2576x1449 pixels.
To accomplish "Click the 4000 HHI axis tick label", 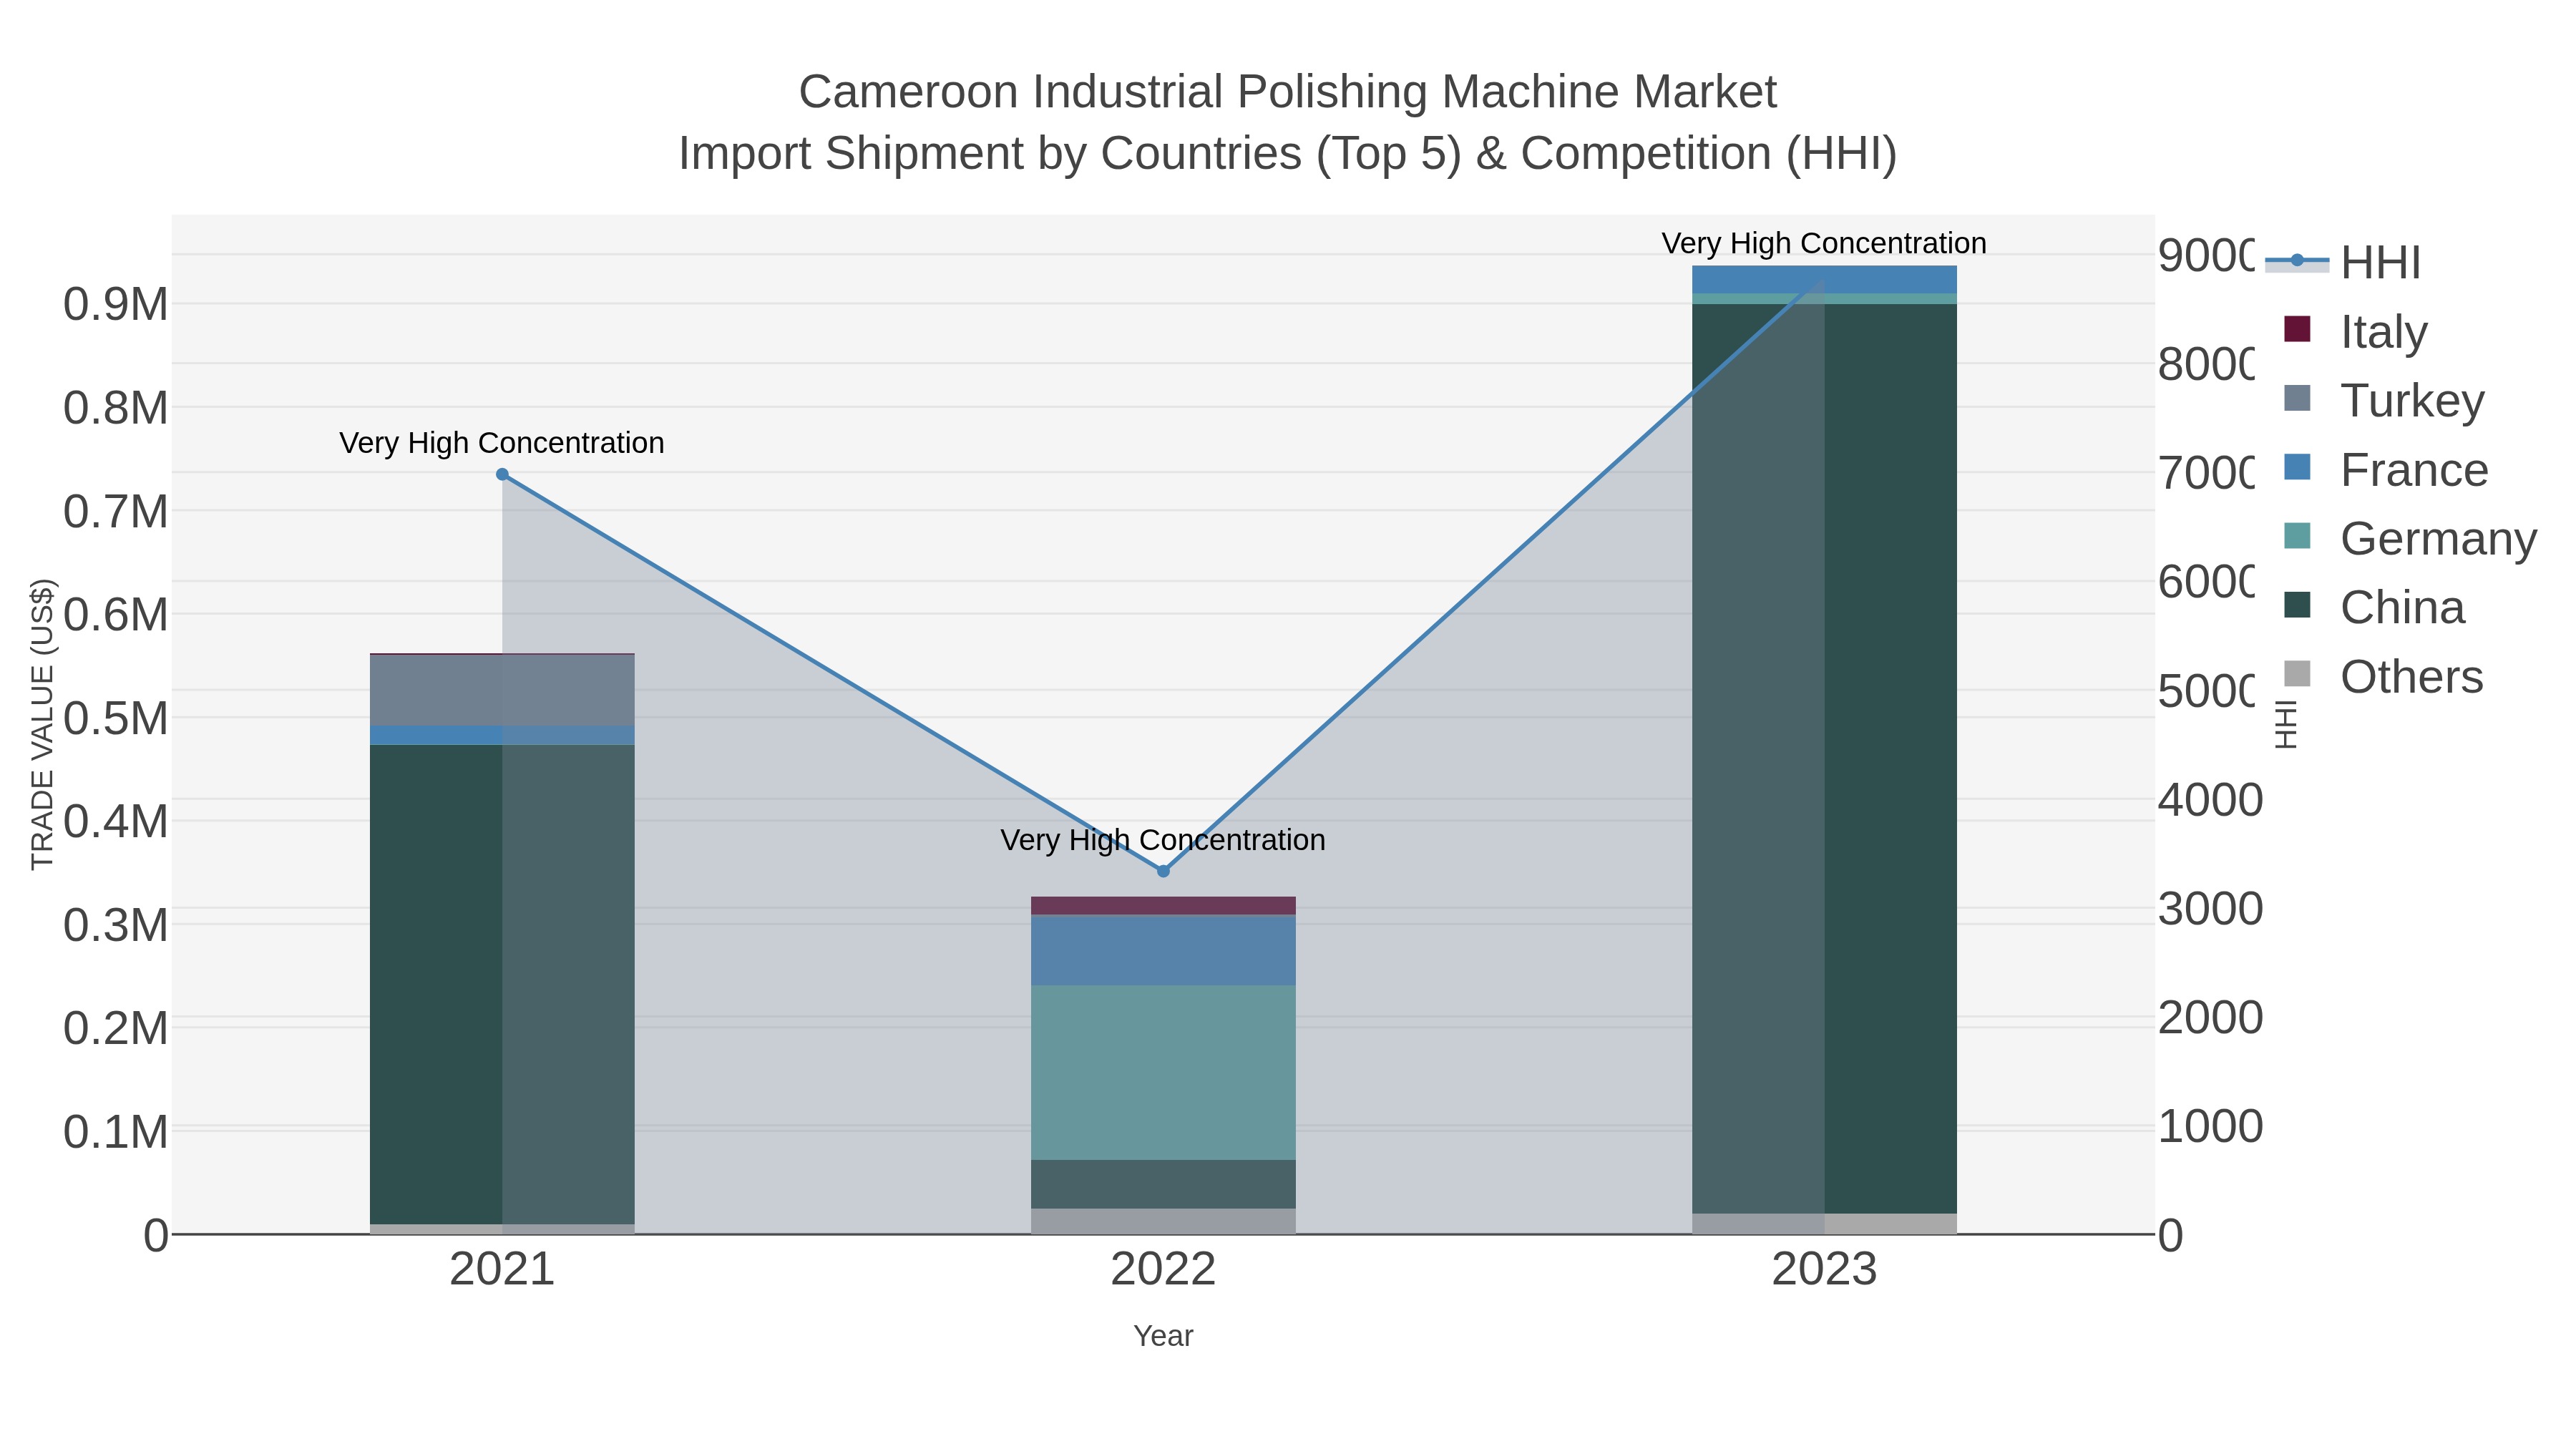I will click(x=2210, y=800).
